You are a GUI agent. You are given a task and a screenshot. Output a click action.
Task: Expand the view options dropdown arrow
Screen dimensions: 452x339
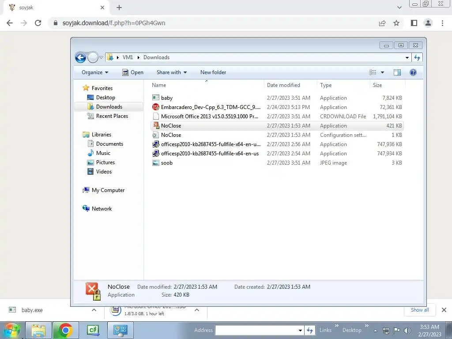(382, 72)
